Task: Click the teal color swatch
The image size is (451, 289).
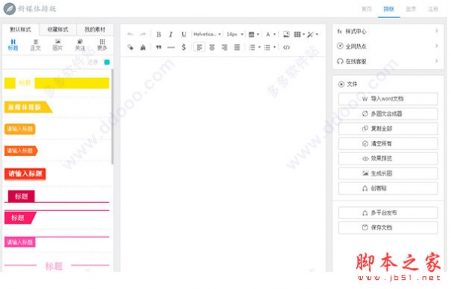Action: (107, 62)
